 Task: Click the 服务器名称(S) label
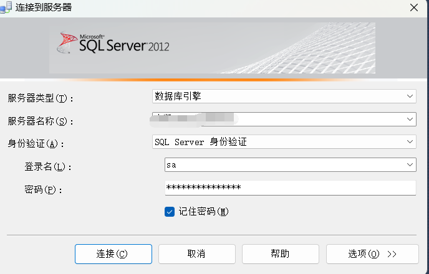point(41,121)
